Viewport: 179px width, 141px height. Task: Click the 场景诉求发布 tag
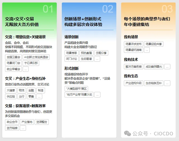coord(133,44)
